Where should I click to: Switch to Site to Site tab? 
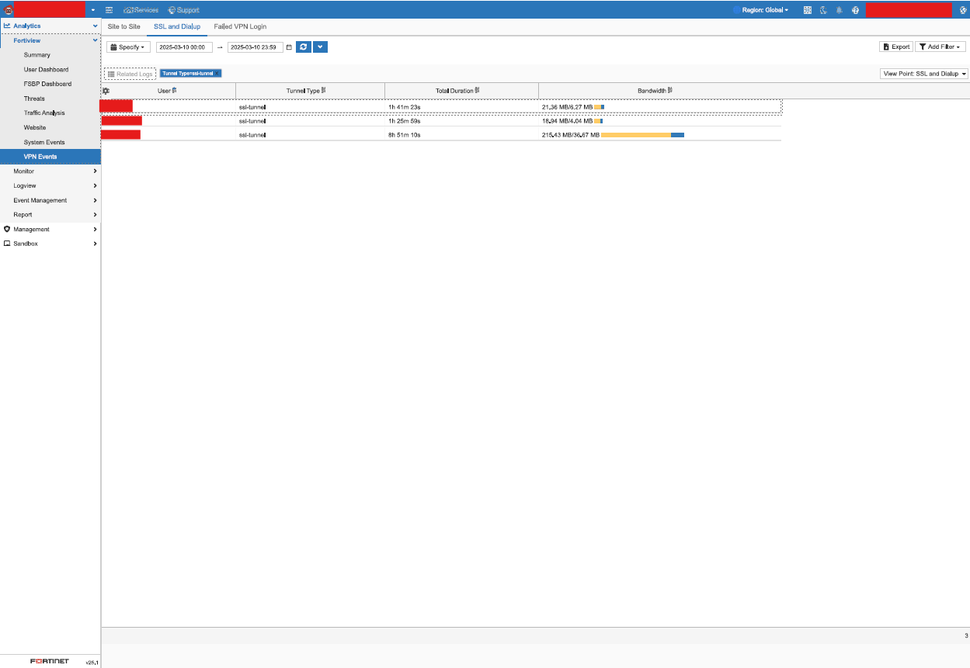pyautogui.click(x=124, y=26)
